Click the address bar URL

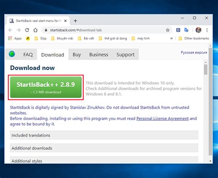(76, 30)
